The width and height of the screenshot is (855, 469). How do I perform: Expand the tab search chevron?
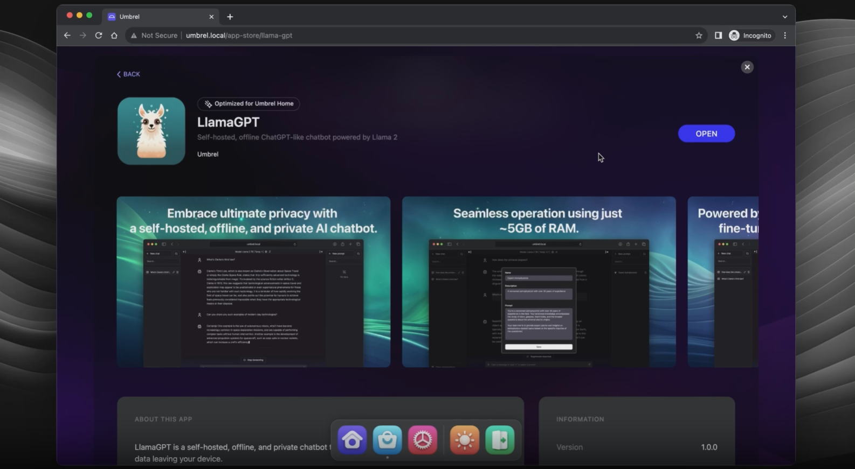coord(785,17)
